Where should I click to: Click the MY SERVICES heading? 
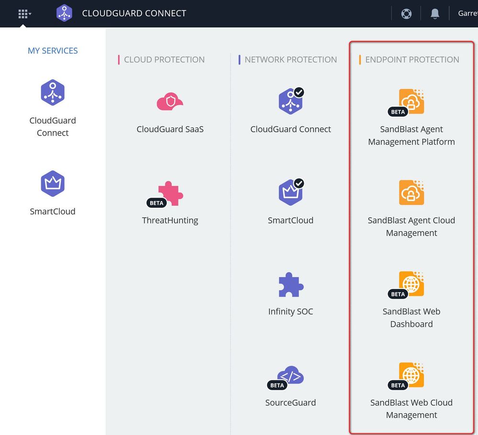tap(53, 51)
